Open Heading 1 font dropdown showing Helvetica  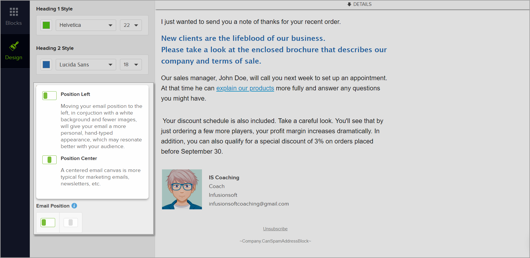pos(86,25)
